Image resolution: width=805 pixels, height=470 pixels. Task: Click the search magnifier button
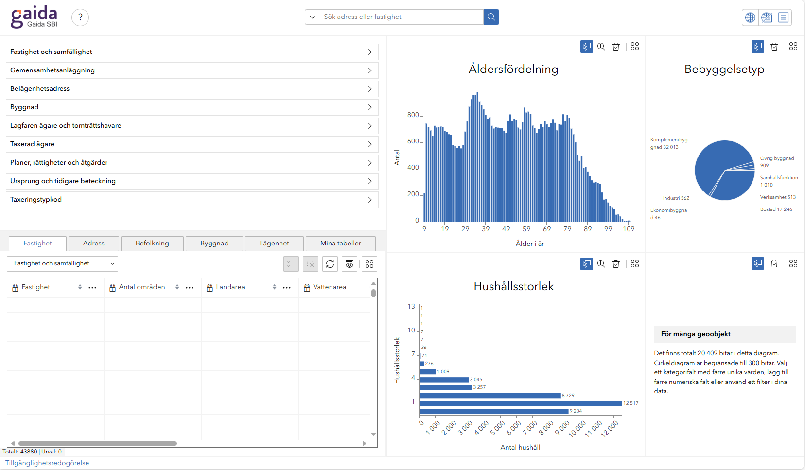coord(491,17)
